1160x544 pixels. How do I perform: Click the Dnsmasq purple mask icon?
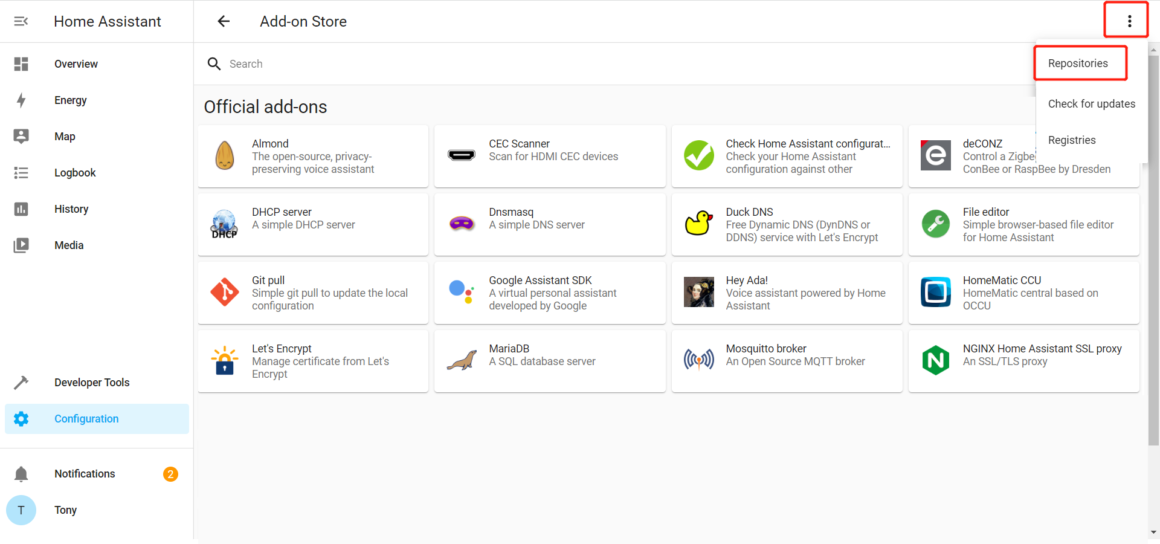(462, 224)
